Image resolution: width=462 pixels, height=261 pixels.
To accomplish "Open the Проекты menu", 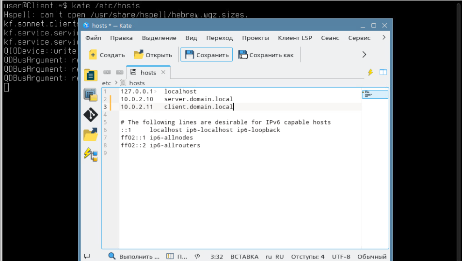I will point(255,38).
